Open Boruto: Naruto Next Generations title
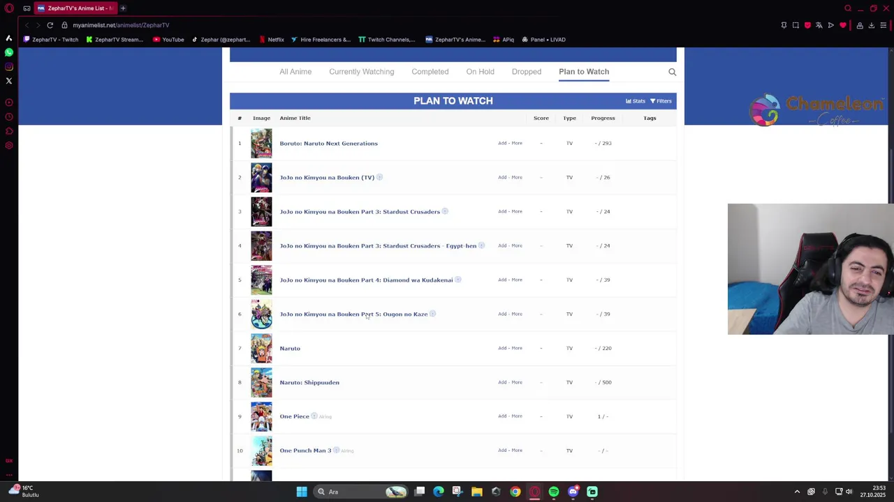 [x=329, y=144]
